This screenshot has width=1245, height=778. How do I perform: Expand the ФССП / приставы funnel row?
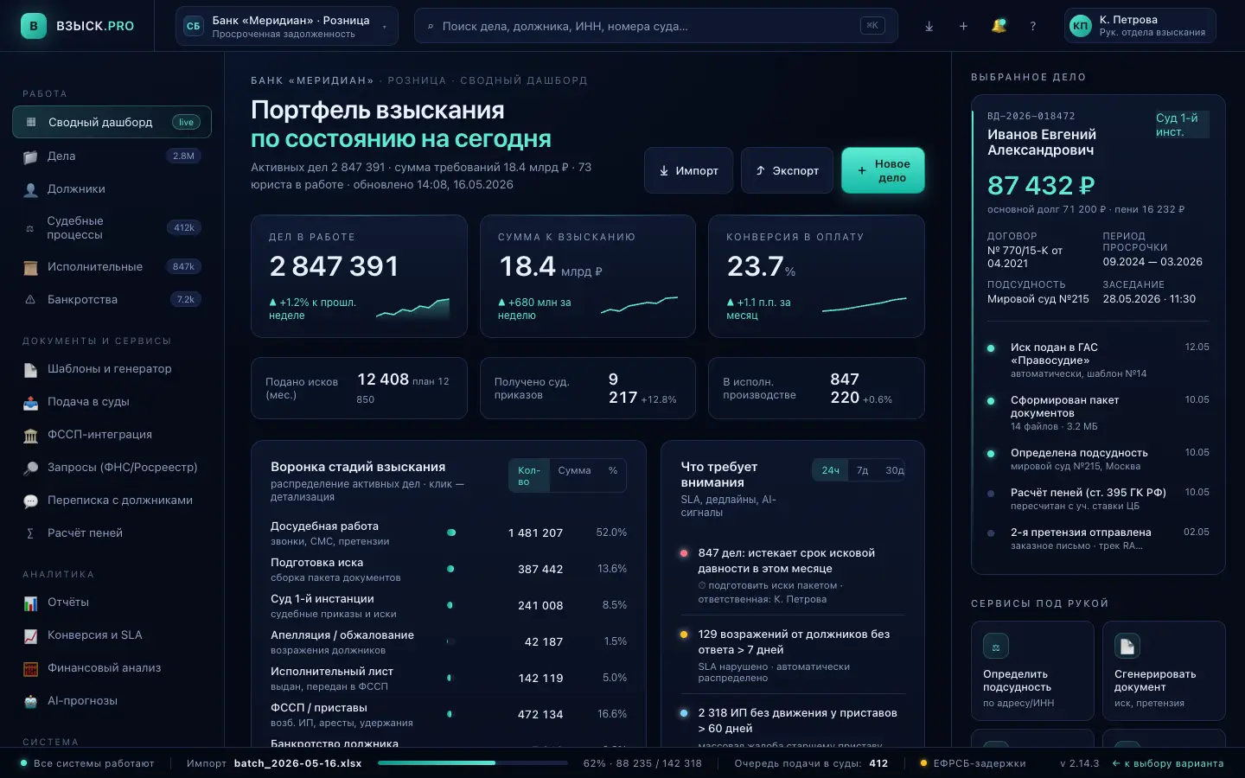pyautogui.click(x=449, y=715)
